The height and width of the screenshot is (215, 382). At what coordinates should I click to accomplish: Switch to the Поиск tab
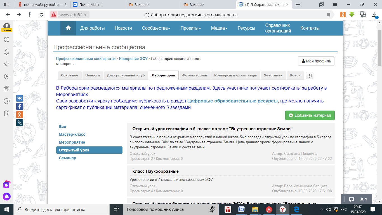point(295,75)
